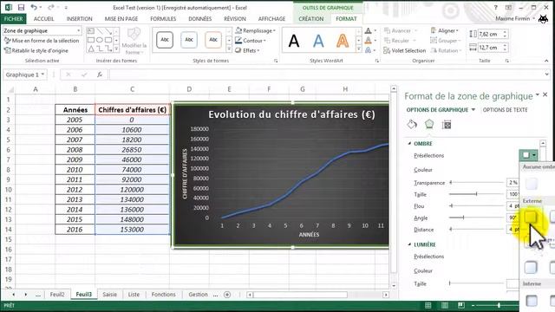Insert a text box from the shapes gallery
The width and height of the screenshot is (555, 312).
click(91, 31)
